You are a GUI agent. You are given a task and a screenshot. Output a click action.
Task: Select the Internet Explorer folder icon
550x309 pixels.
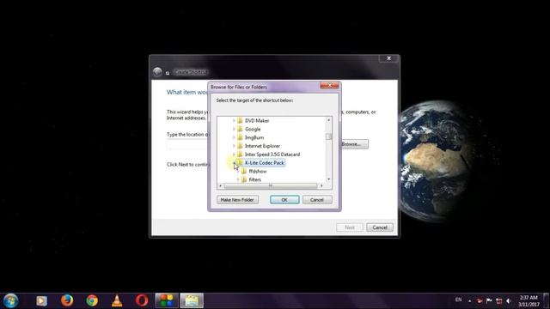(241, 146)
